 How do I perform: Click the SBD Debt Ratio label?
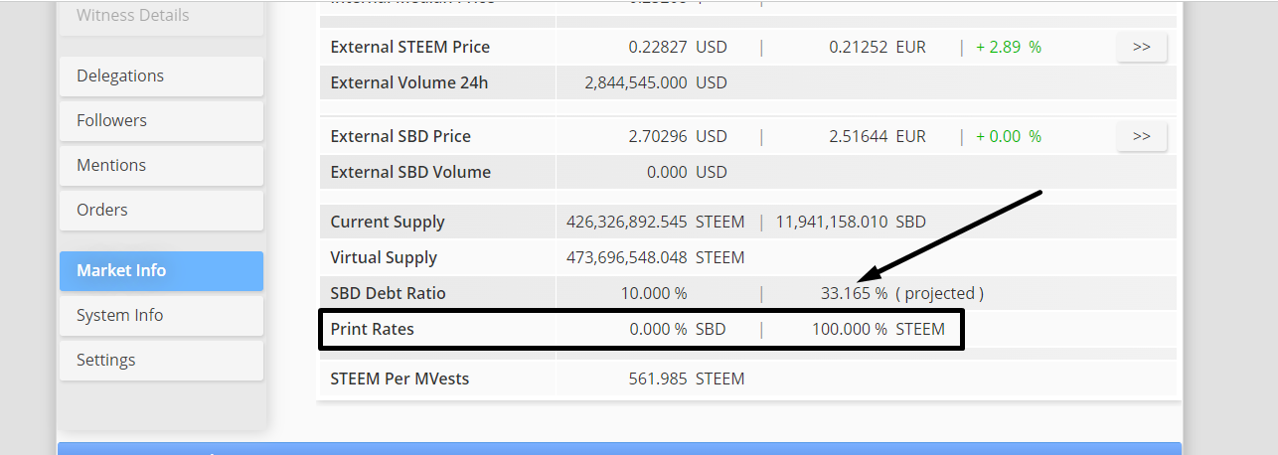[388, 293]
